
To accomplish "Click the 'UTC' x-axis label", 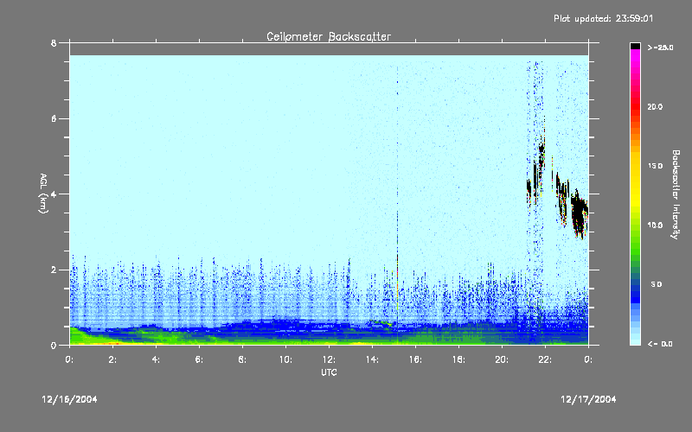I will (x=329, y=372).
